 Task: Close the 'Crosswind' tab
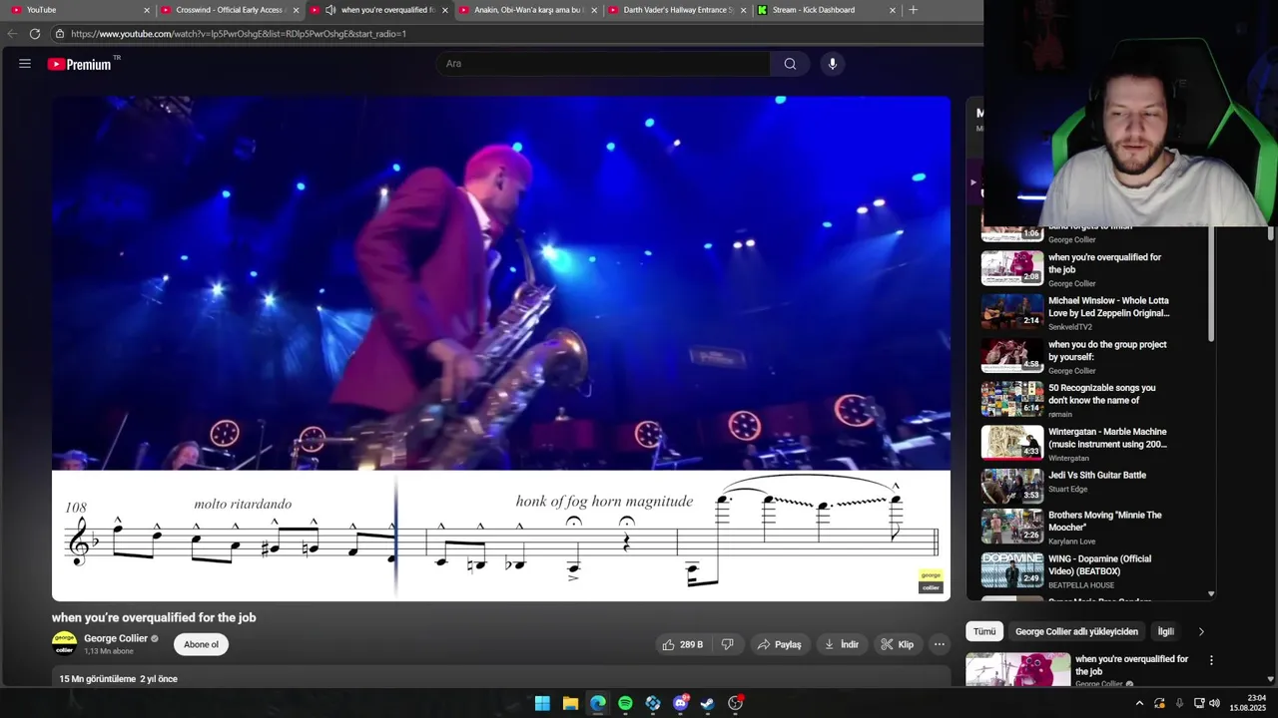pos(296,10)
